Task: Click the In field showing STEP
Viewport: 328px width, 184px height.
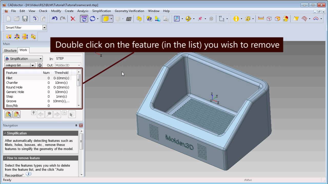Action: [68, 59]
